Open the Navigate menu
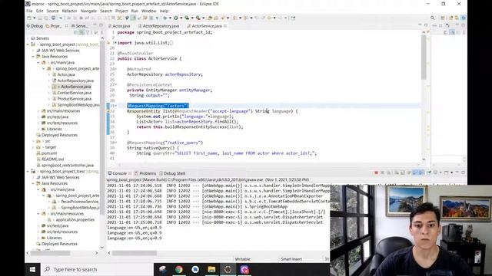492x276 pixels. (88, 11)
